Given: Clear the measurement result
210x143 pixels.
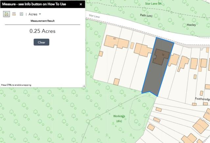Looking at the screenshot, I should pos(41,42).
